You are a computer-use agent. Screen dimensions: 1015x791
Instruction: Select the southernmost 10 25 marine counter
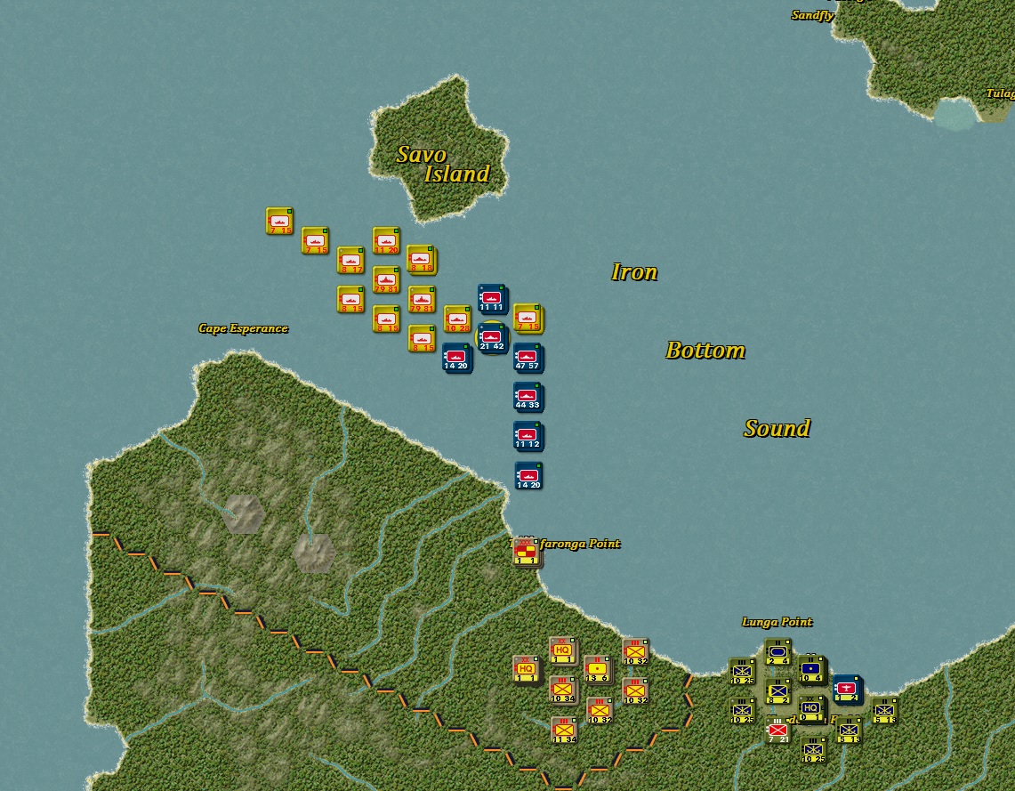[x=813, y=749]
